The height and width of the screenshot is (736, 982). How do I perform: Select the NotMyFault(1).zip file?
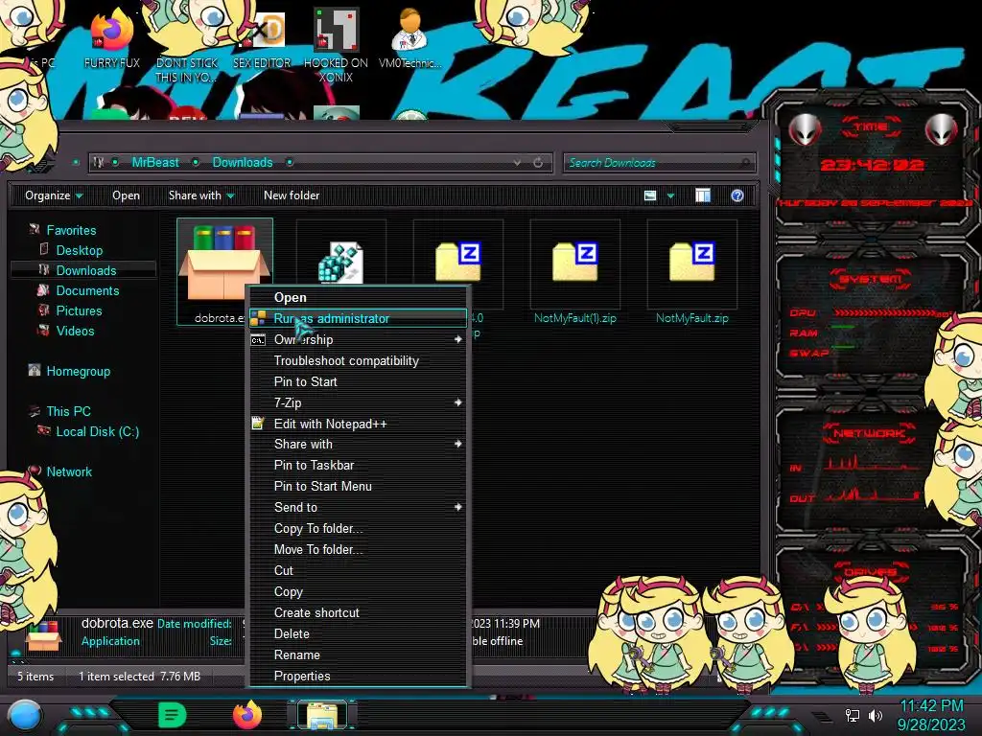tap(575, 271)
